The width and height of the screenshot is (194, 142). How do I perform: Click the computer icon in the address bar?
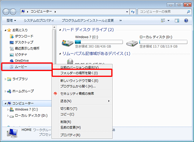23,12
